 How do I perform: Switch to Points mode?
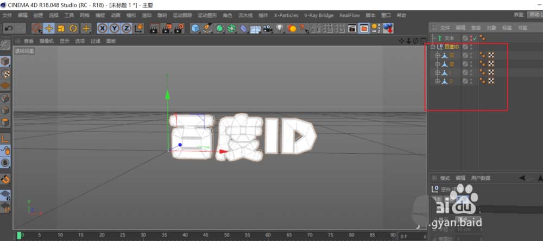(5, 99)
